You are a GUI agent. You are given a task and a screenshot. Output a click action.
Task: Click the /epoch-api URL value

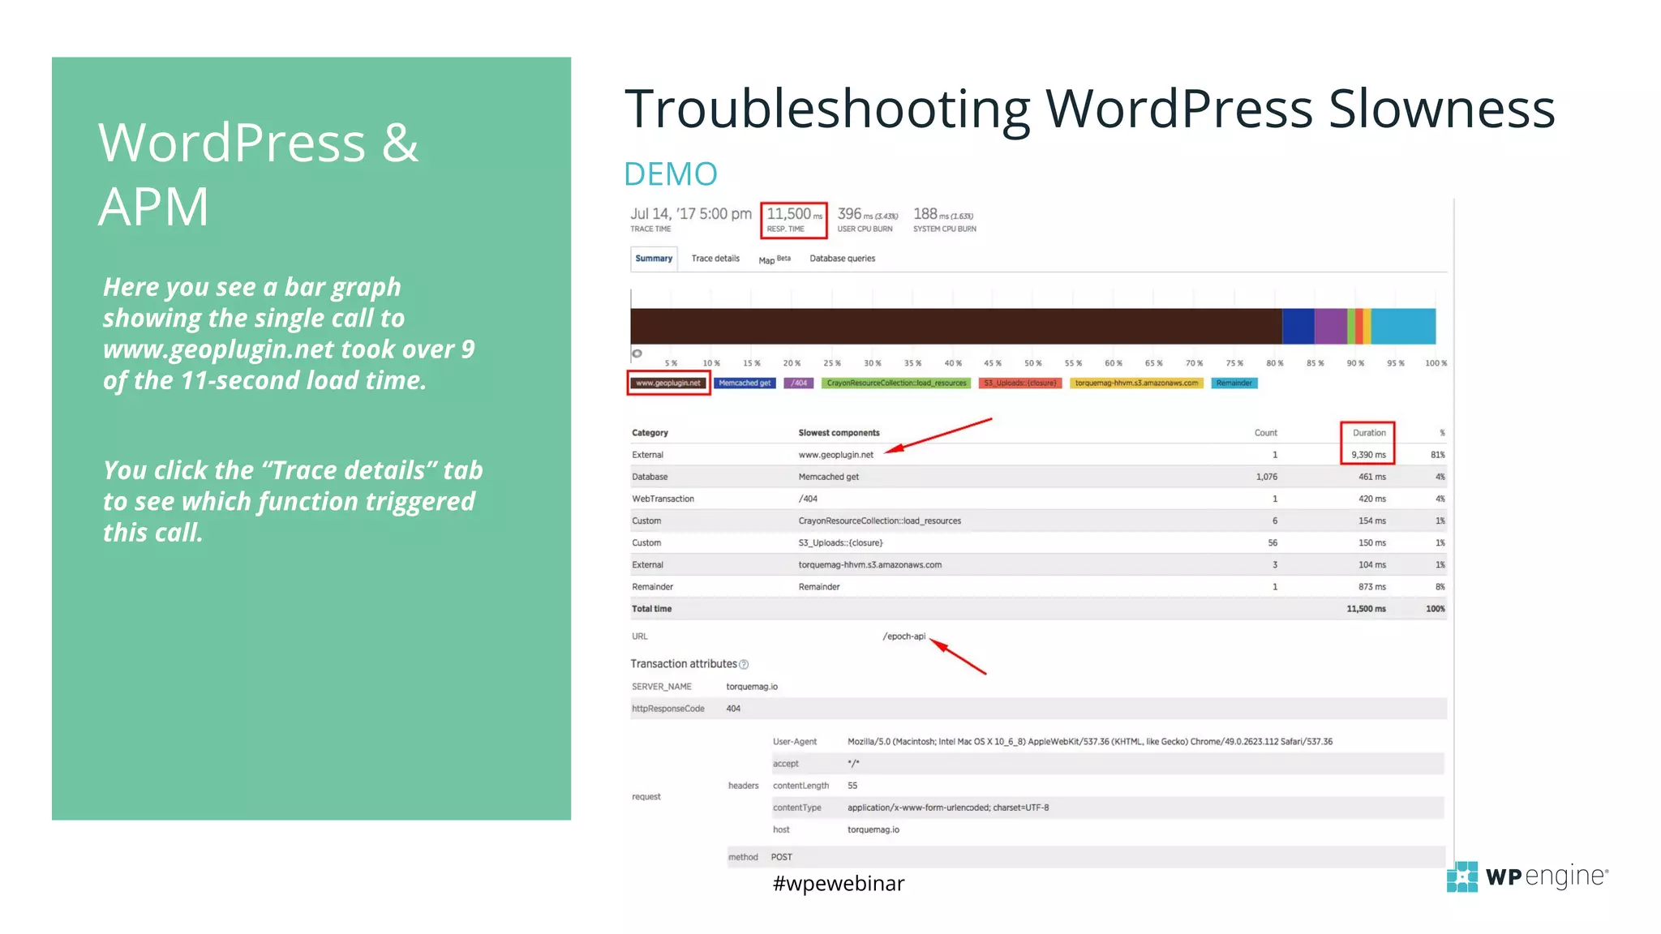(903, 636)
